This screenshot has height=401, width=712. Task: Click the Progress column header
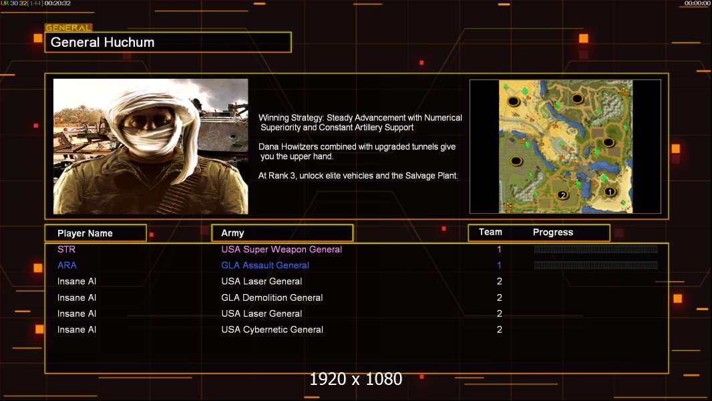[x=553, y=233]
